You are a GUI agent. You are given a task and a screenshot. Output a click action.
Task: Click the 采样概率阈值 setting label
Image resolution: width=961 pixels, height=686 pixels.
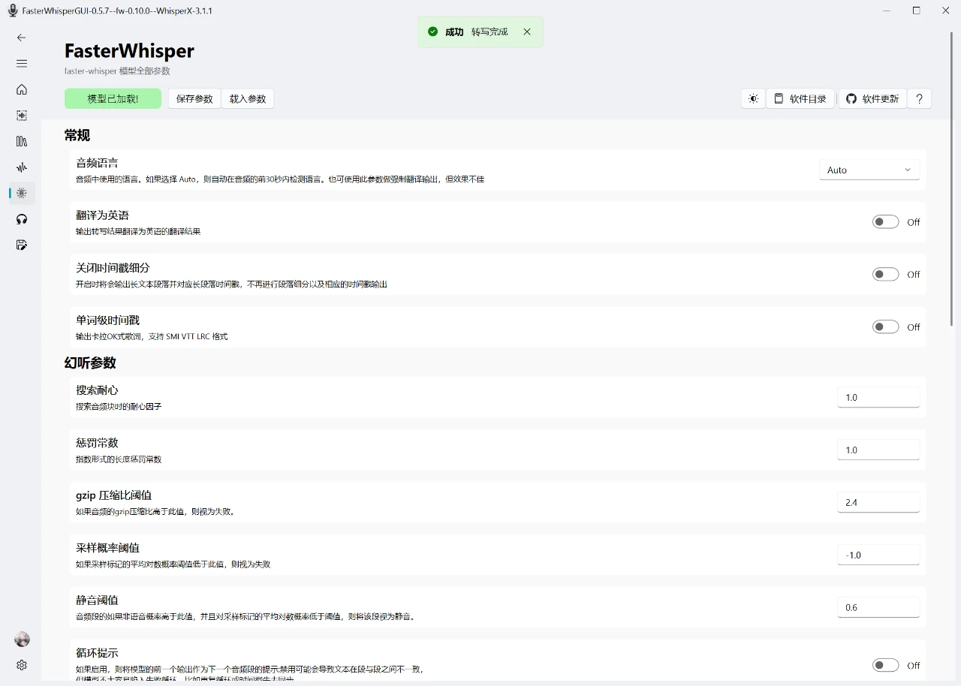(x=107, y=548)
